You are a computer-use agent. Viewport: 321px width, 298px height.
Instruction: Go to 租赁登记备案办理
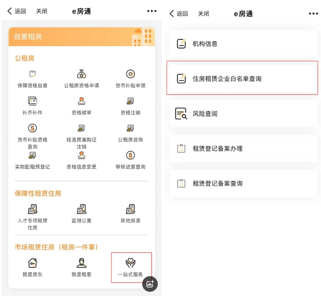242,149
